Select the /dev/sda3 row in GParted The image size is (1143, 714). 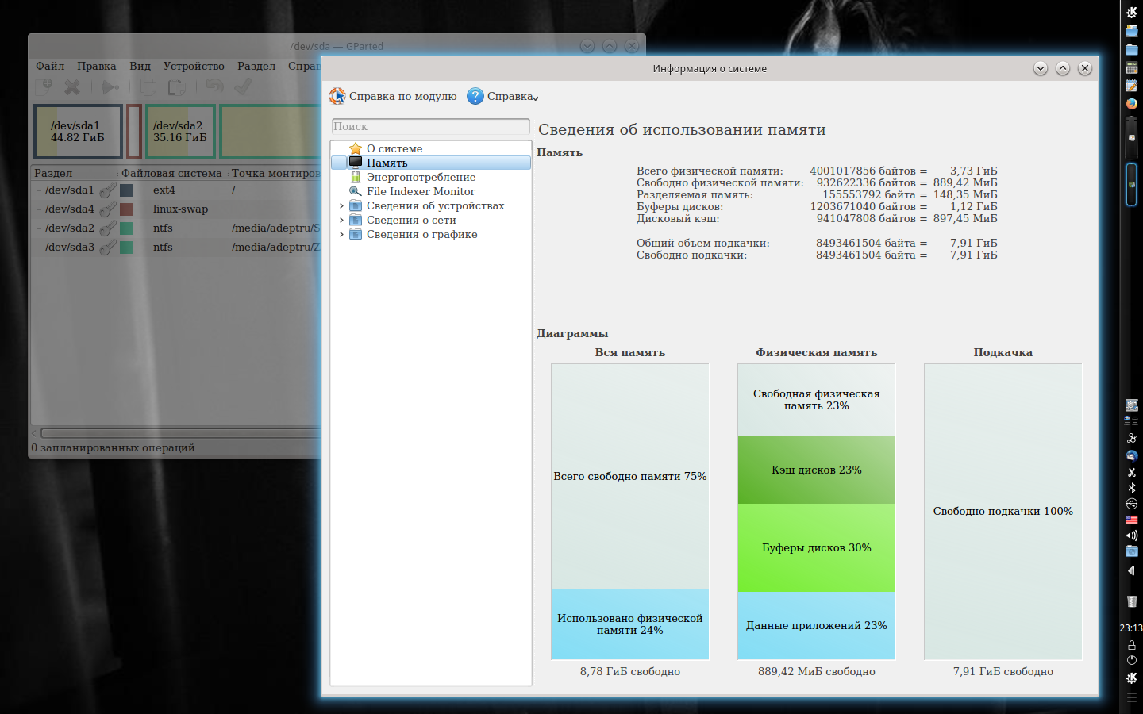[x=176, y=248]
